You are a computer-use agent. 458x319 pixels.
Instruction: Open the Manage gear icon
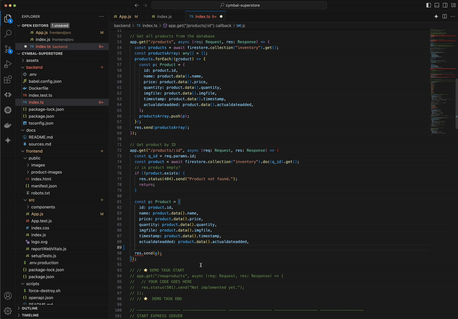(8, 311)
